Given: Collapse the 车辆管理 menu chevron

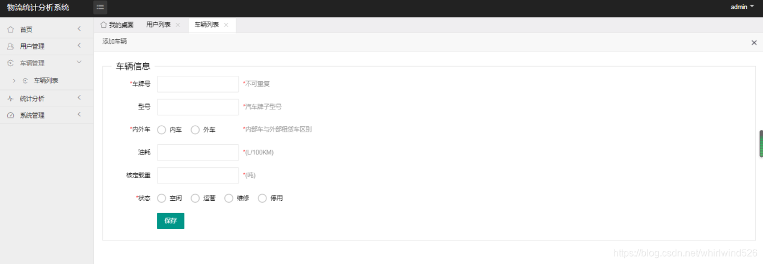Looking at the screenshot, I should (79, 63).
